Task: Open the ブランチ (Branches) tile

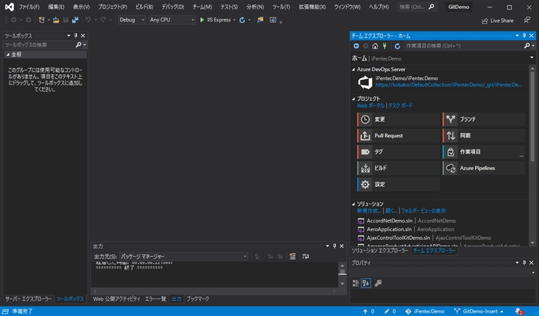Action: point(484,119)
